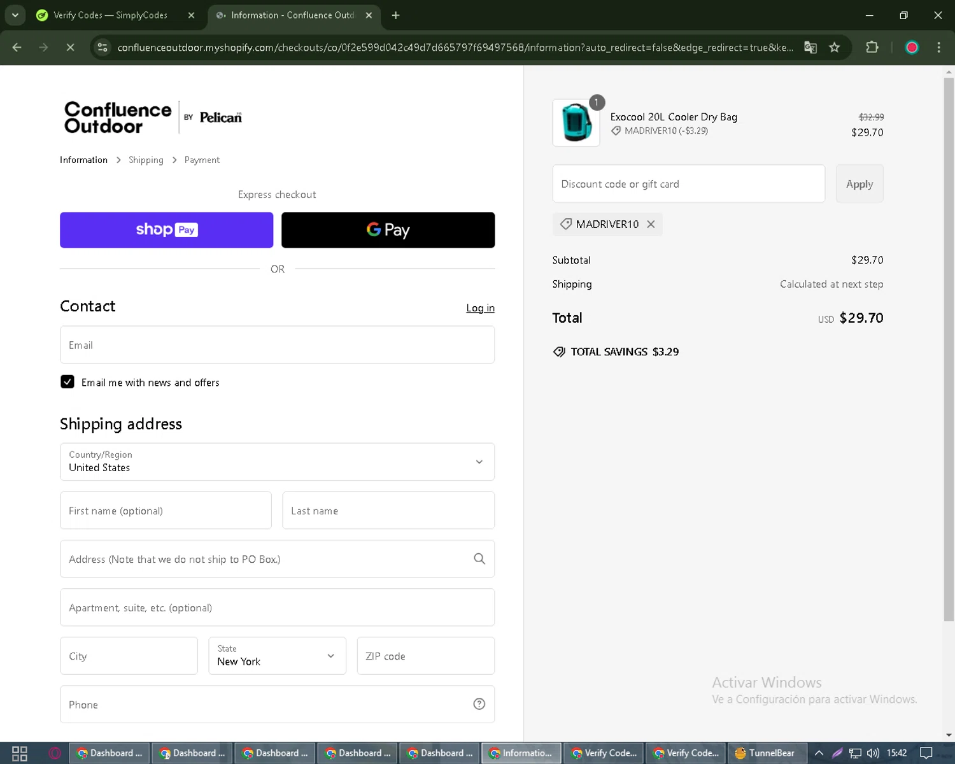This screenshot has width=955, height=764.
Task: Open Chrome three-dot menu
Action: tap(938, 48)
